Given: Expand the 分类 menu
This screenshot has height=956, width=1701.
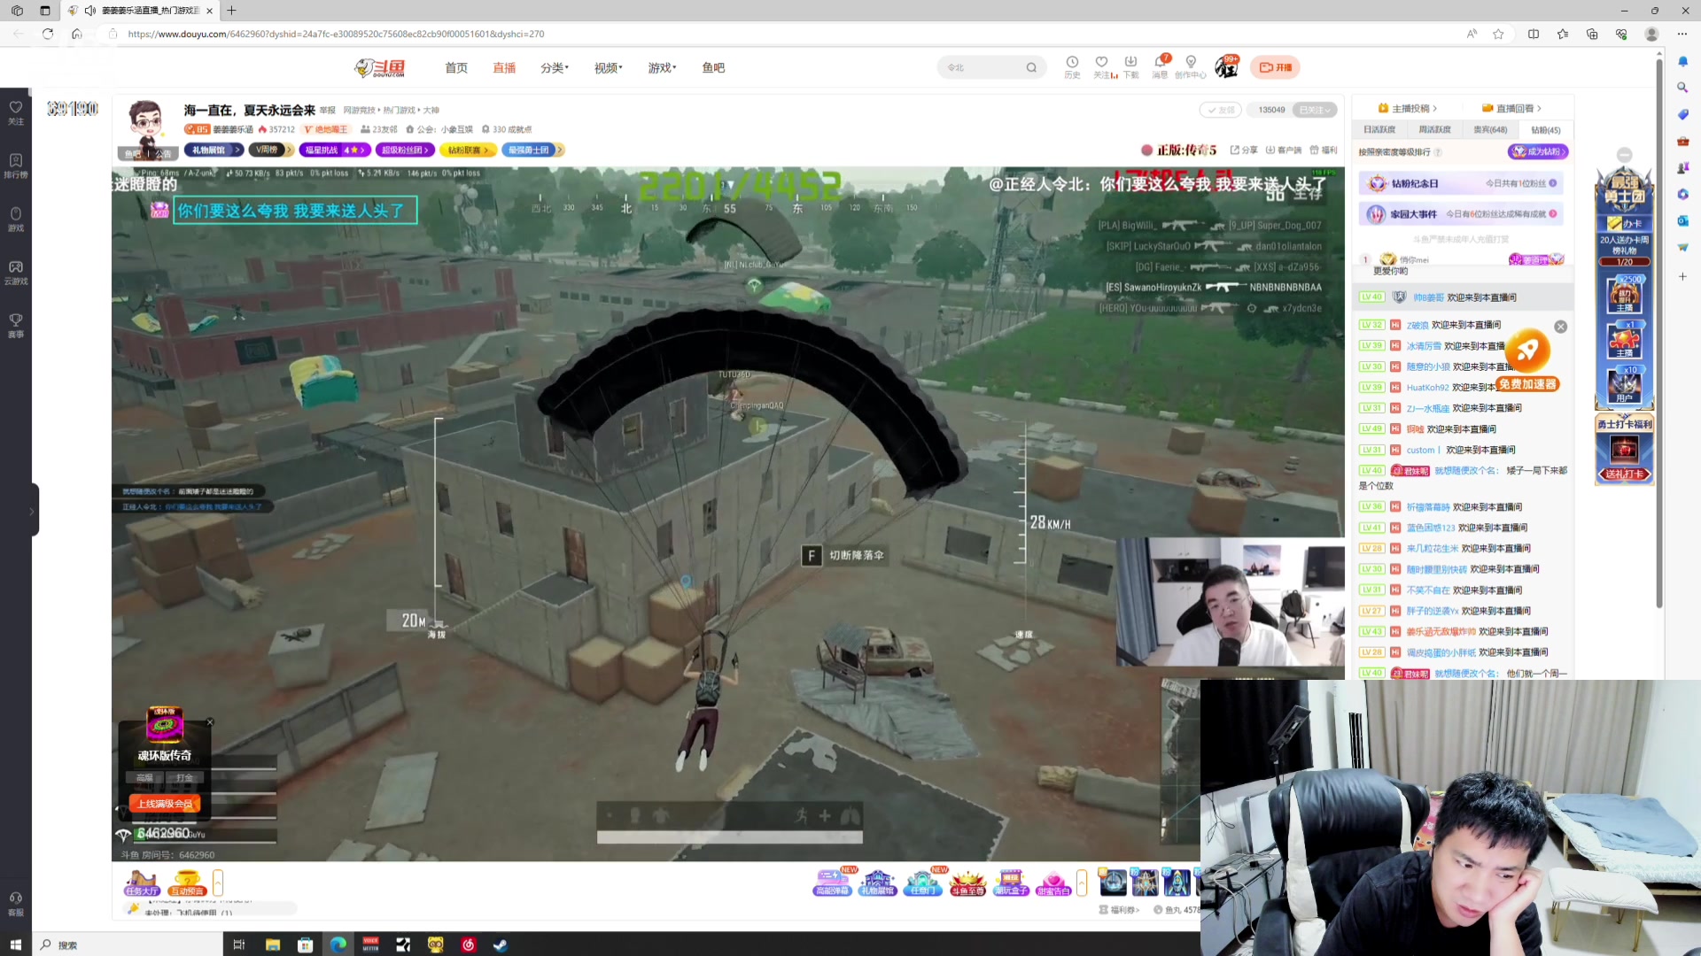Looking at the screenshot, I should [555, 67].
